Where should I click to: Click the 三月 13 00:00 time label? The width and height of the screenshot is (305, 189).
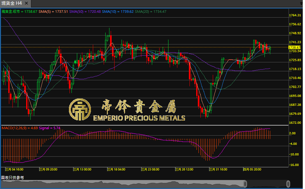pyautogui.click(x=82, y=169)
